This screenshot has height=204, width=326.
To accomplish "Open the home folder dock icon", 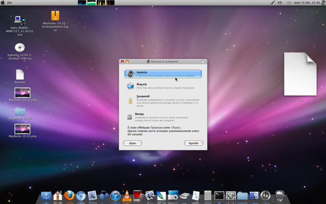I will (58, 195).
